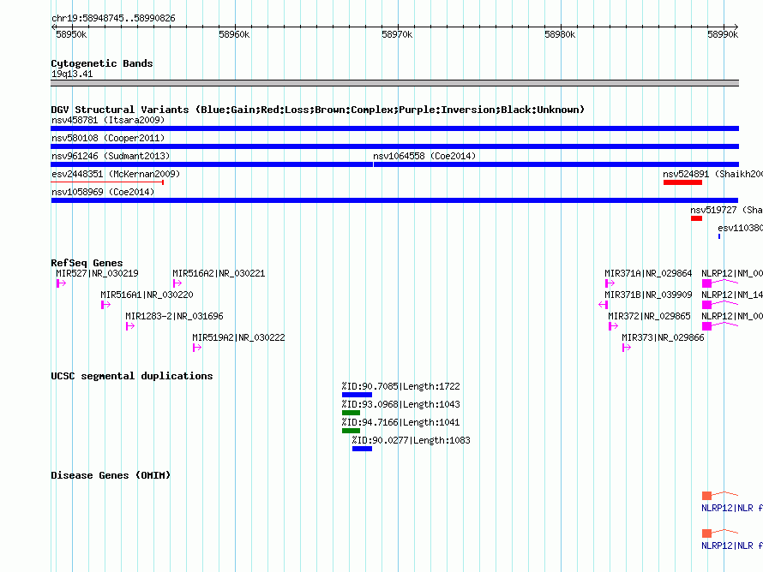Click the green duplication bar Length:1041
Image resolution: width=763 pixels, height=572 pixels.
(351, 431)
